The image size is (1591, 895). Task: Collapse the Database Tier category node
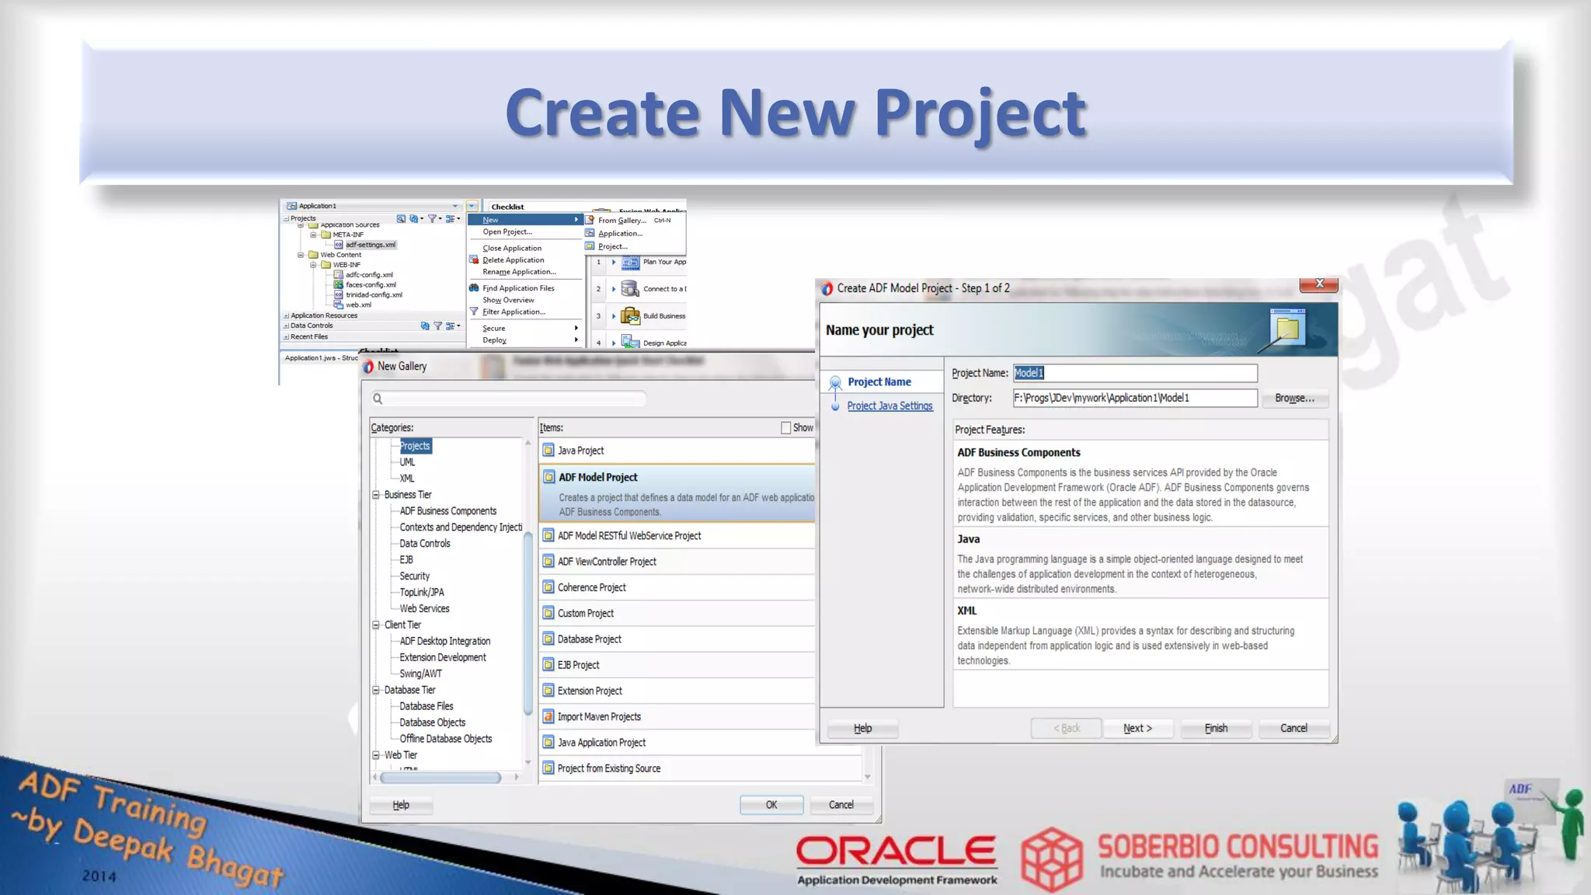pyautogui.click(x=376, y=690)
